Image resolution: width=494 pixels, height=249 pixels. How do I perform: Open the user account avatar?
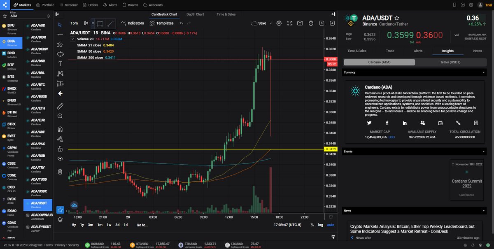coord(480,5)
